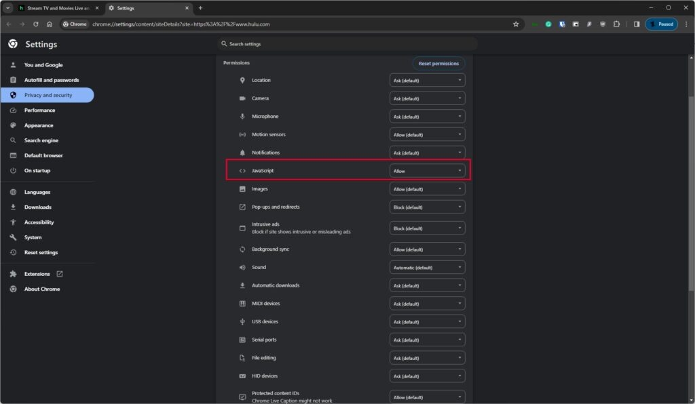Viewport: 695px width, 404px height.
Task: Open the Camera permission dropdown
Action: point(428,98)
